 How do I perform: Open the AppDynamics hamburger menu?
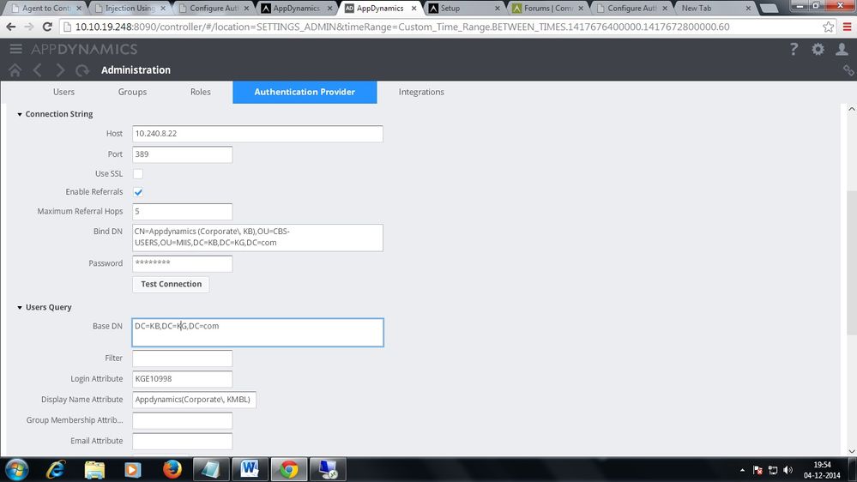coord(15,49)
